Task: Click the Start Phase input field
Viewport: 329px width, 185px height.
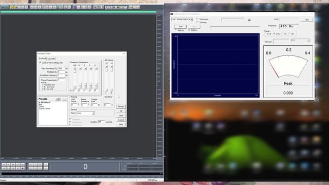Action: (x=74, y=105)
